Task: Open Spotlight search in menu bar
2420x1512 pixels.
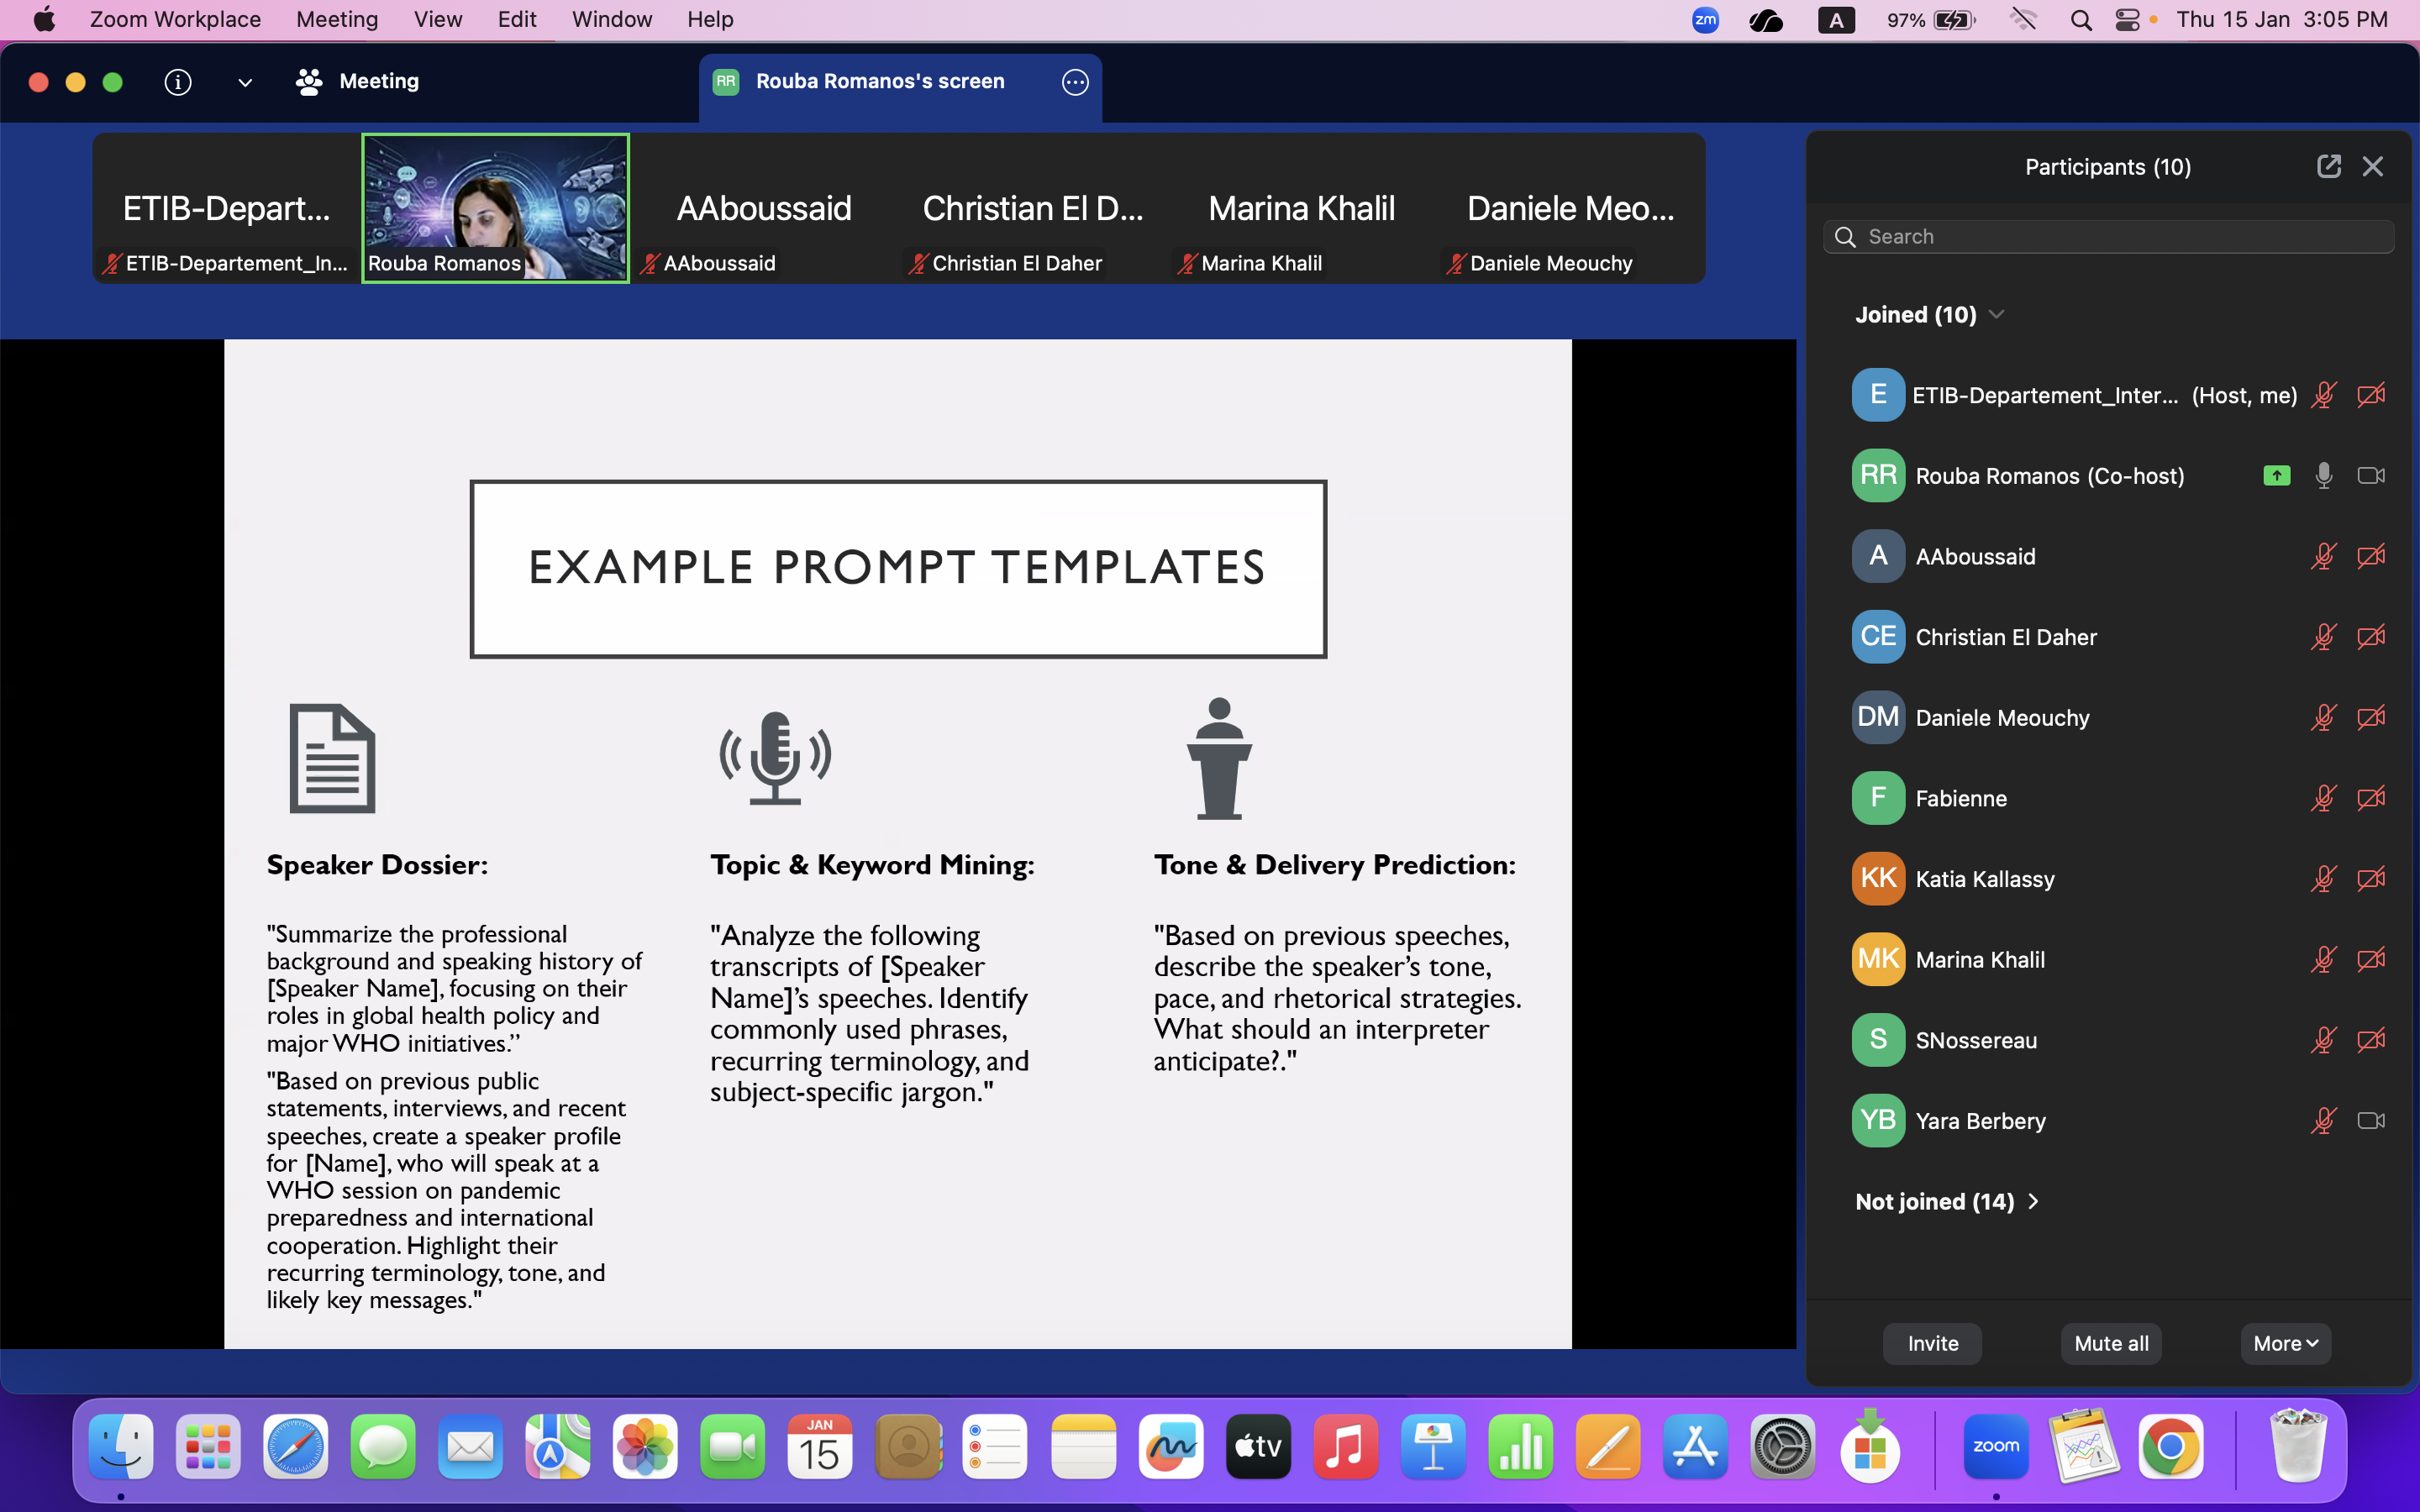Action: 2081,20
